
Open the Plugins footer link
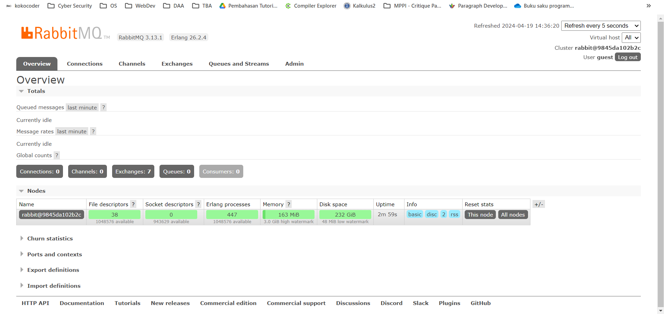click(449, 303)
